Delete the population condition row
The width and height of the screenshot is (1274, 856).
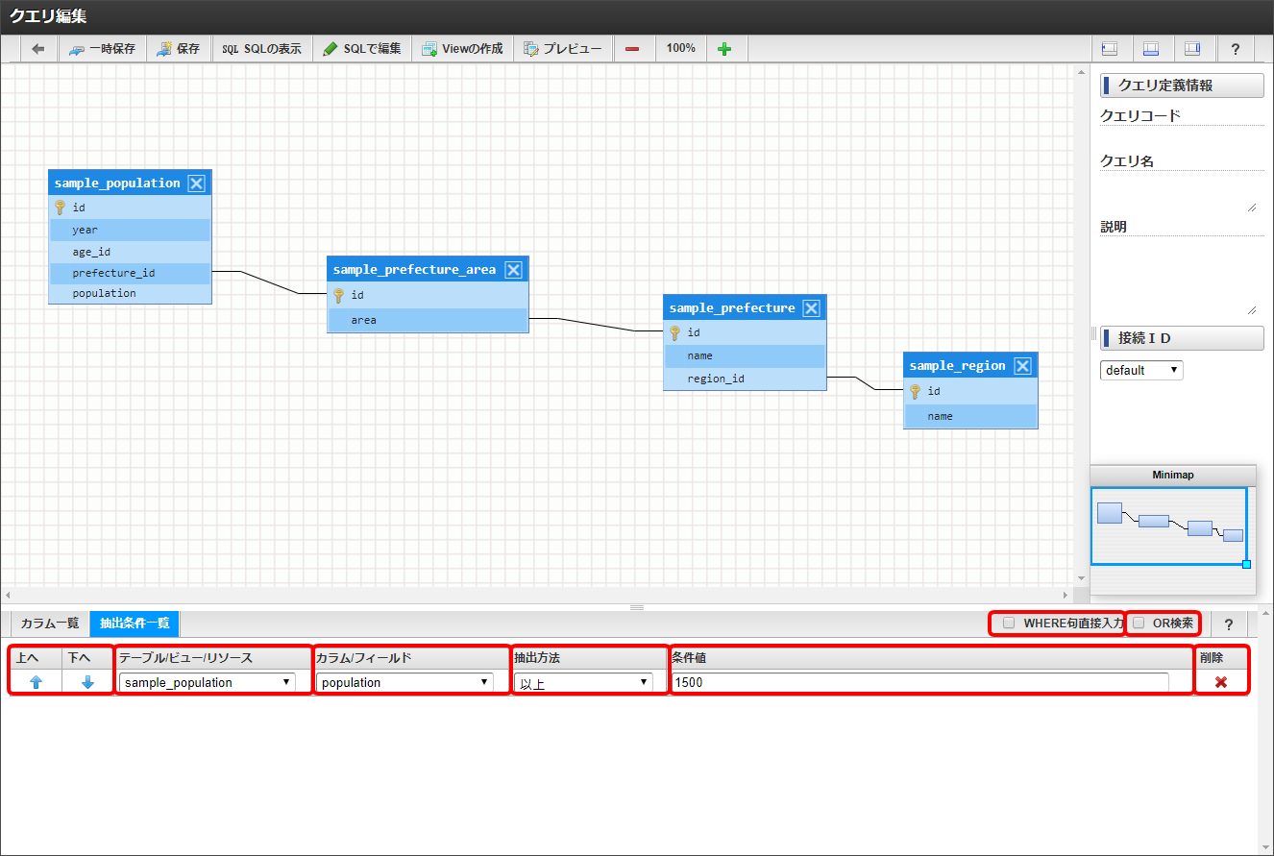tap(1221, 682)
